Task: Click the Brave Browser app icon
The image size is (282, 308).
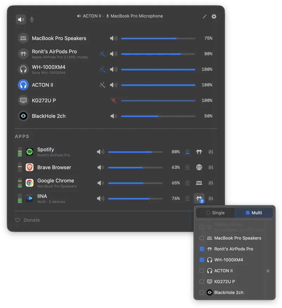Action: pos(30,167)
